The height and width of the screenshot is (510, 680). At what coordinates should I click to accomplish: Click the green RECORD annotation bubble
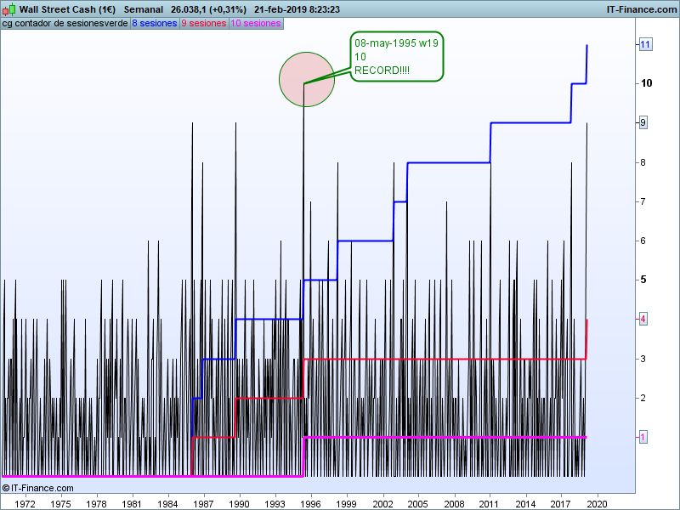point(396,57)
